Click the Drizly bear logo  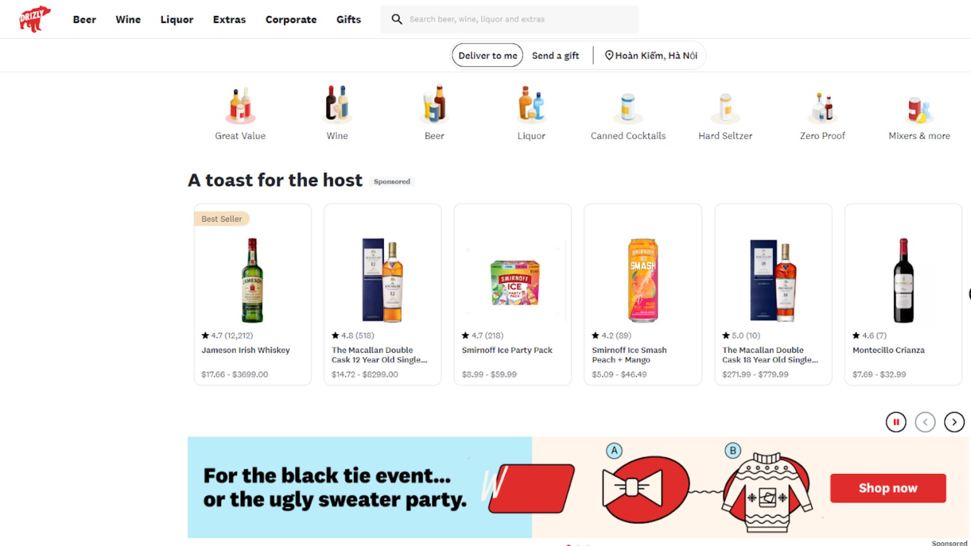pos(35,19)
